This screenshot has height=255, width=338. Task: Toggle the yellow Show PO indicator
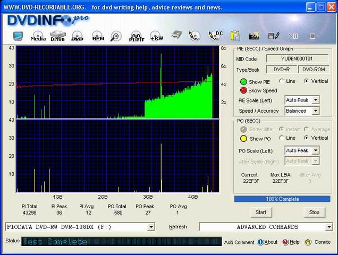point(243,139)
